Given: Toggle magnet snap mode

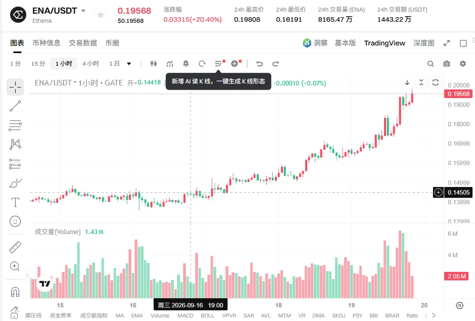Looking at the screenshot, I should (15, 292).
